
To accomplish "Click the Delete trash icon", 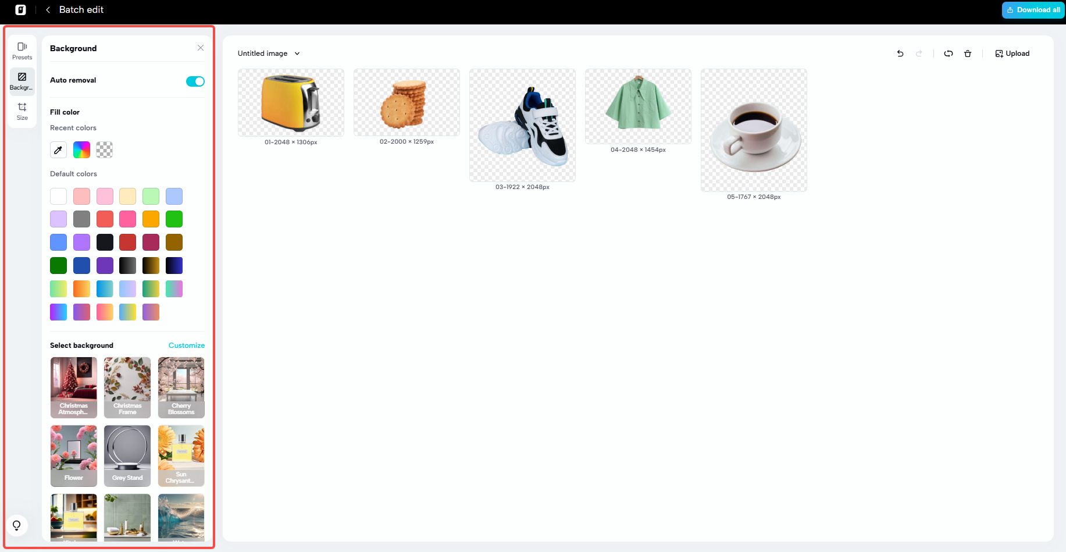I will (x=968, y=53).
